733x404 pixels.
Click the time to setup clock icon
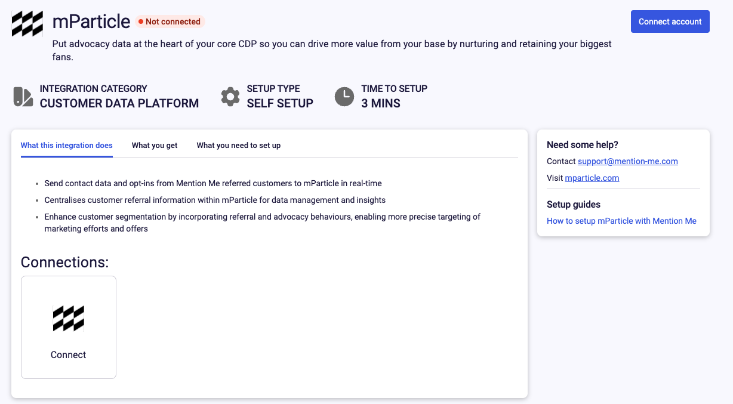click(x=344, y=97)
